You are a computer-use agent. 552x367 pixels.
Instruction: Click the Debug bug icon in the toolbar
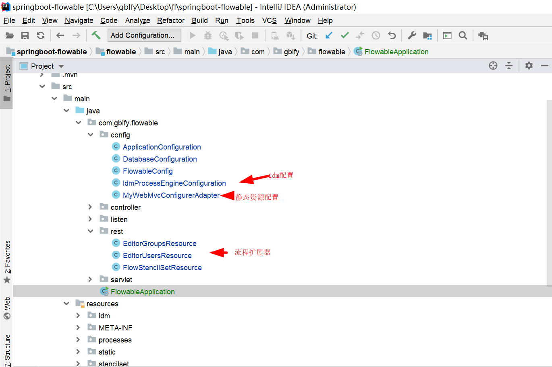tap(208, 35)
